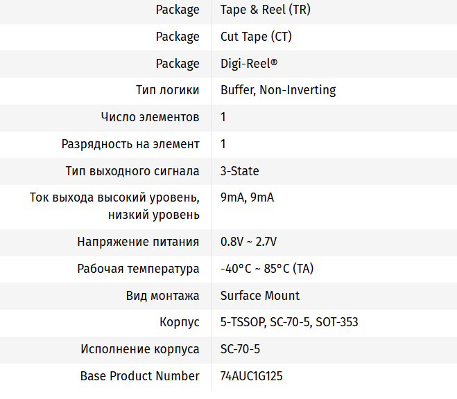Click the "Digi-Reel®" package value
Screen dimensions: 457x399
[249, 64]
